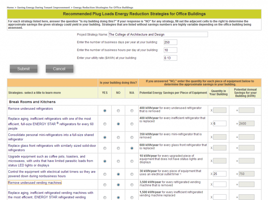The height and width of the screenshot is (200, 268).
Task: Select YES for Remove underused vending machines
Action: tap(105, 185)
